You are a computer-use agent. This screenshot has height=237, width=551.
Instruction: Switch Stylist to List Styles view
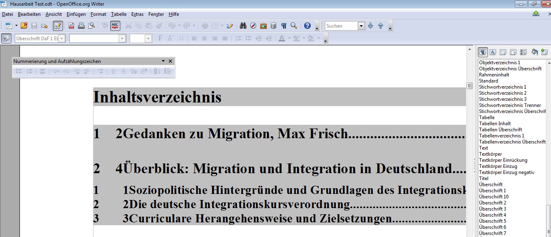click(x=524, y=52)
